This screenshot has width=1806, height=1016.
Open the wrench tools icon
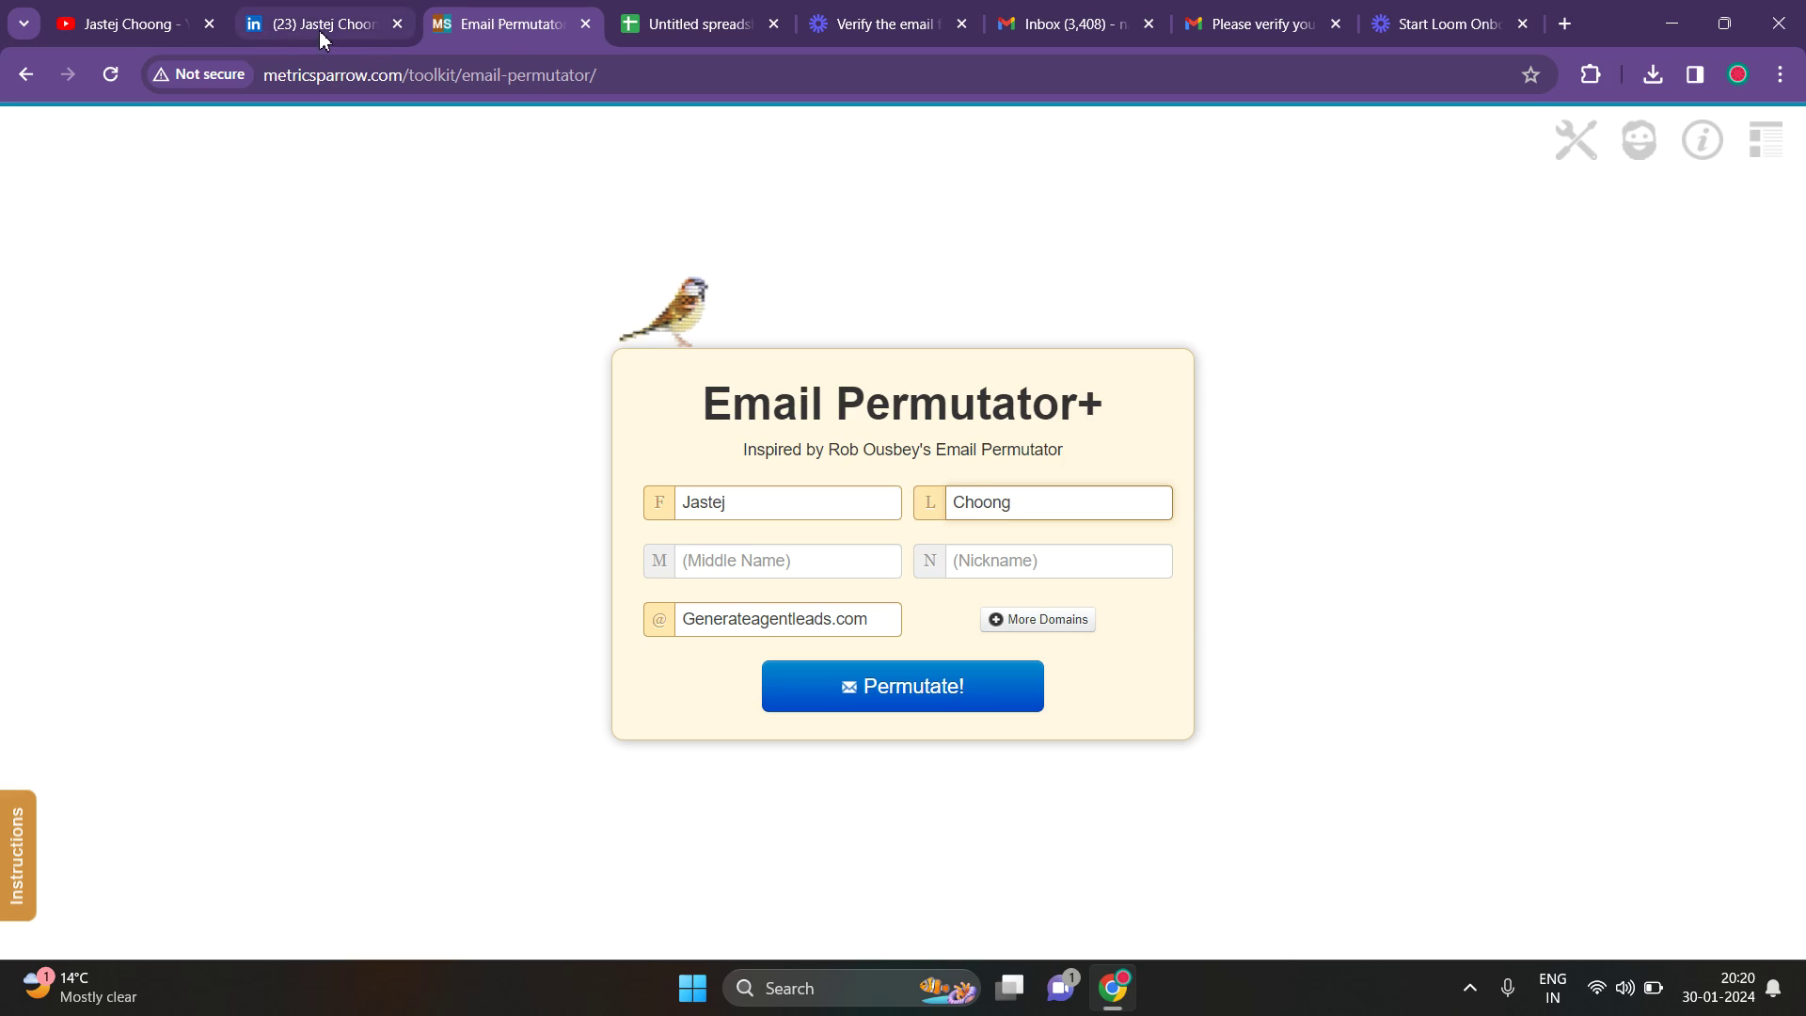click(1576, 140)
